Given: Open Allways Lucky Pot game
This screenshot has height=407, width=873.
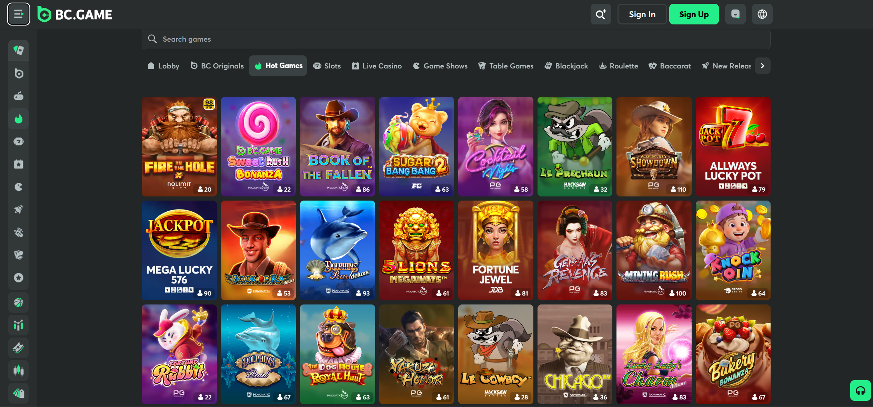Looking at the screenshot, I should click(x=733, y=147).
